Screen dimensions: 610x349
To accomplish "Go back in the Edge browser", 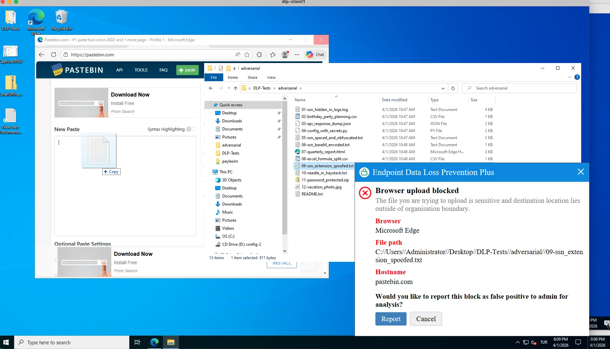I will (42, 55).
